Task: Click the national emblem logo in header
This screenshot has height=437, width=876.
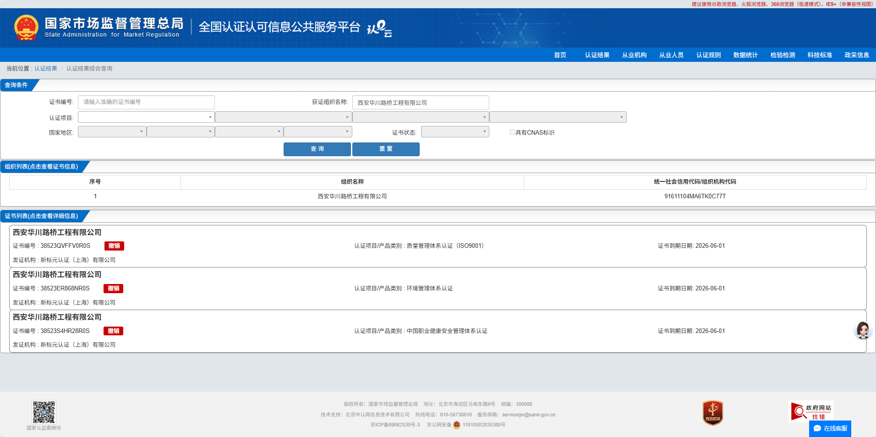Action: pyautogui.click(x=26, y=27)
